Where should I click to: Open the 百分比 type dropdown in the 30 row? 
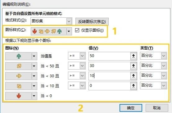[x=153, y=66]
